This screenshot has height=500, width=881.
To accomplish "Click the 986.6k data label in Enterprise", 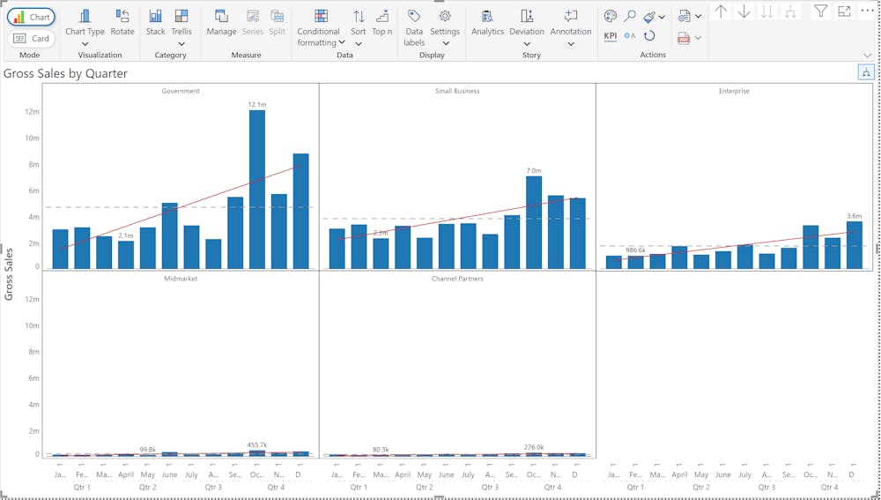I will (635, 250).
